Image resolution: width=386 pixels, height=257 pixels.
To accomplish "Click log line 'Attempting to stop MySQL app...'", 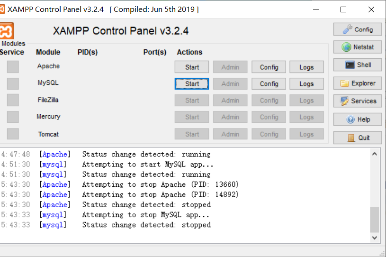I will pos(146,215).
